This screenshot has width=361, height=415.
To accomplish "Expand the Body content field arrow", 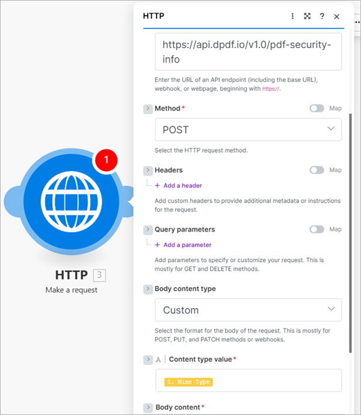I will pos(147,408).
